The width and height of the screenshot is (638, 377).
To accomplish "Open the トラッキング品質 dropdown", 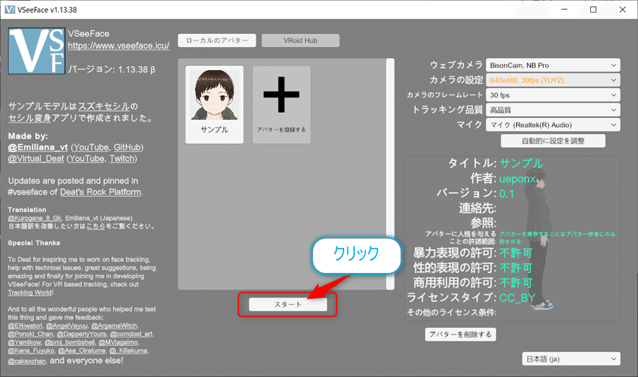I will coord(553,110).
